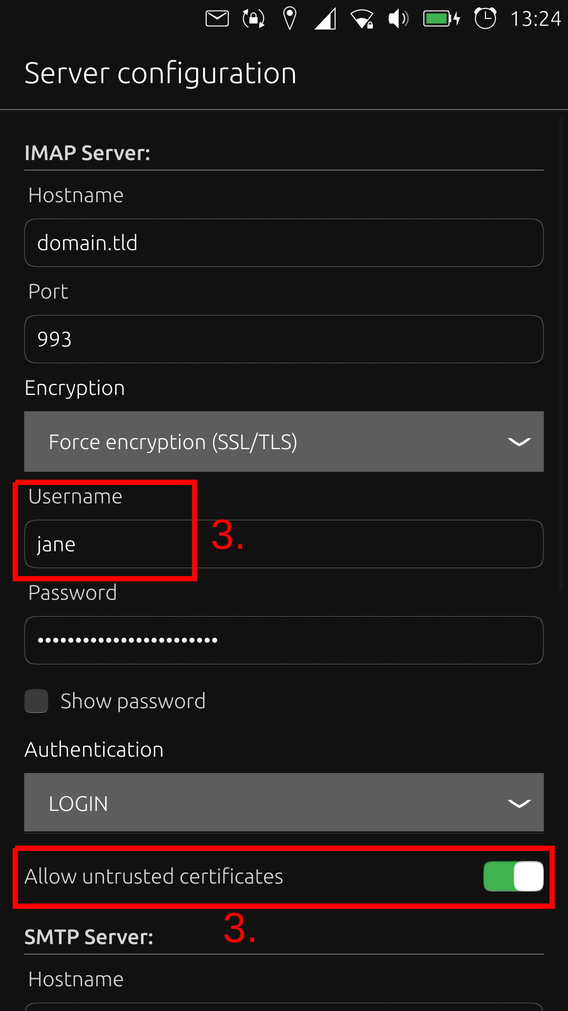
Task: Click the chevron arrow on Authentication selector
Action: pyautogui.click(x=519, y=803)
